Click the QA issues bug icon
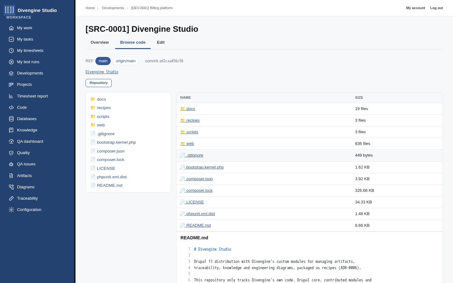Screen dimensions: 453x283 (11, 164)
